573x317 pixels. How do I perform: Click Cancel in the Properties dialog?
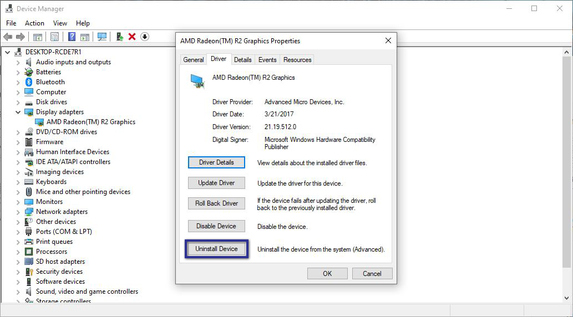click(x=372, y=273)
